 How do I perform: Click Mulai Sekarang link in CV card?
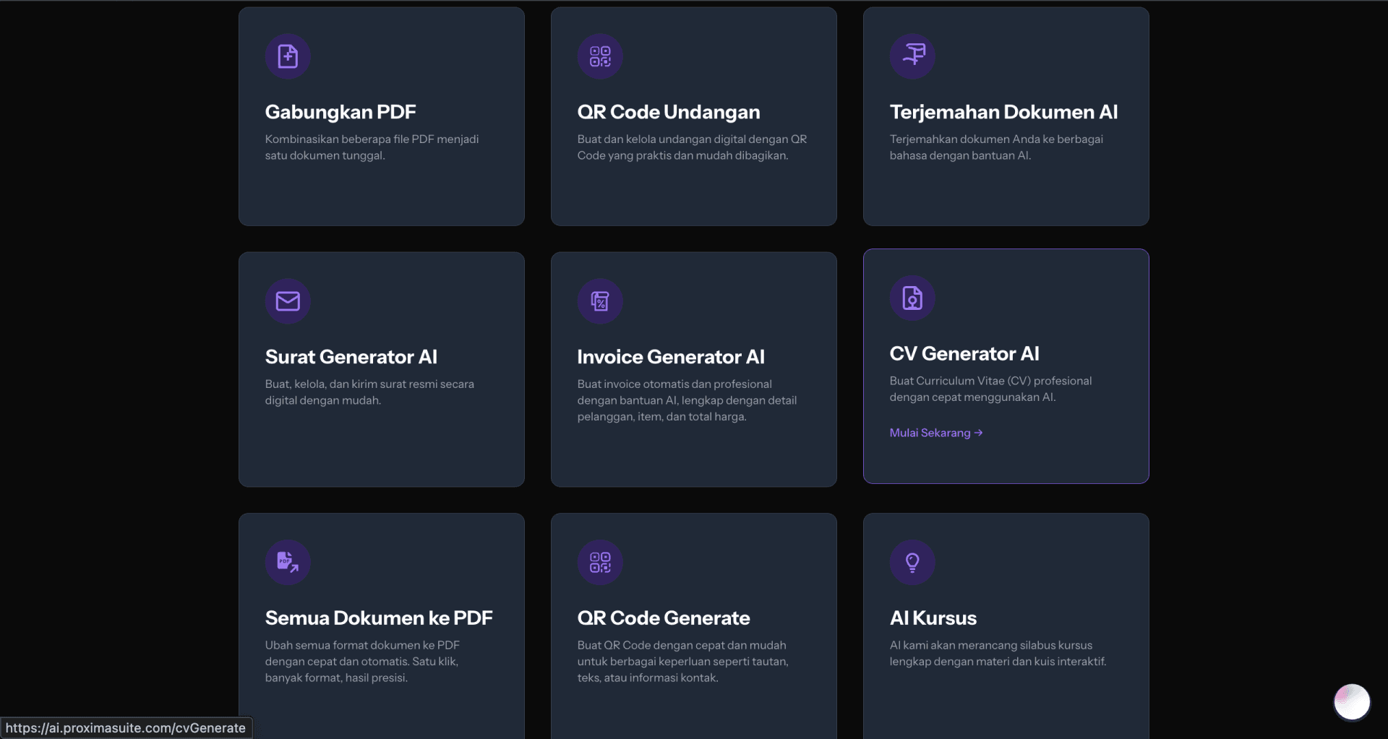point(936,433)
